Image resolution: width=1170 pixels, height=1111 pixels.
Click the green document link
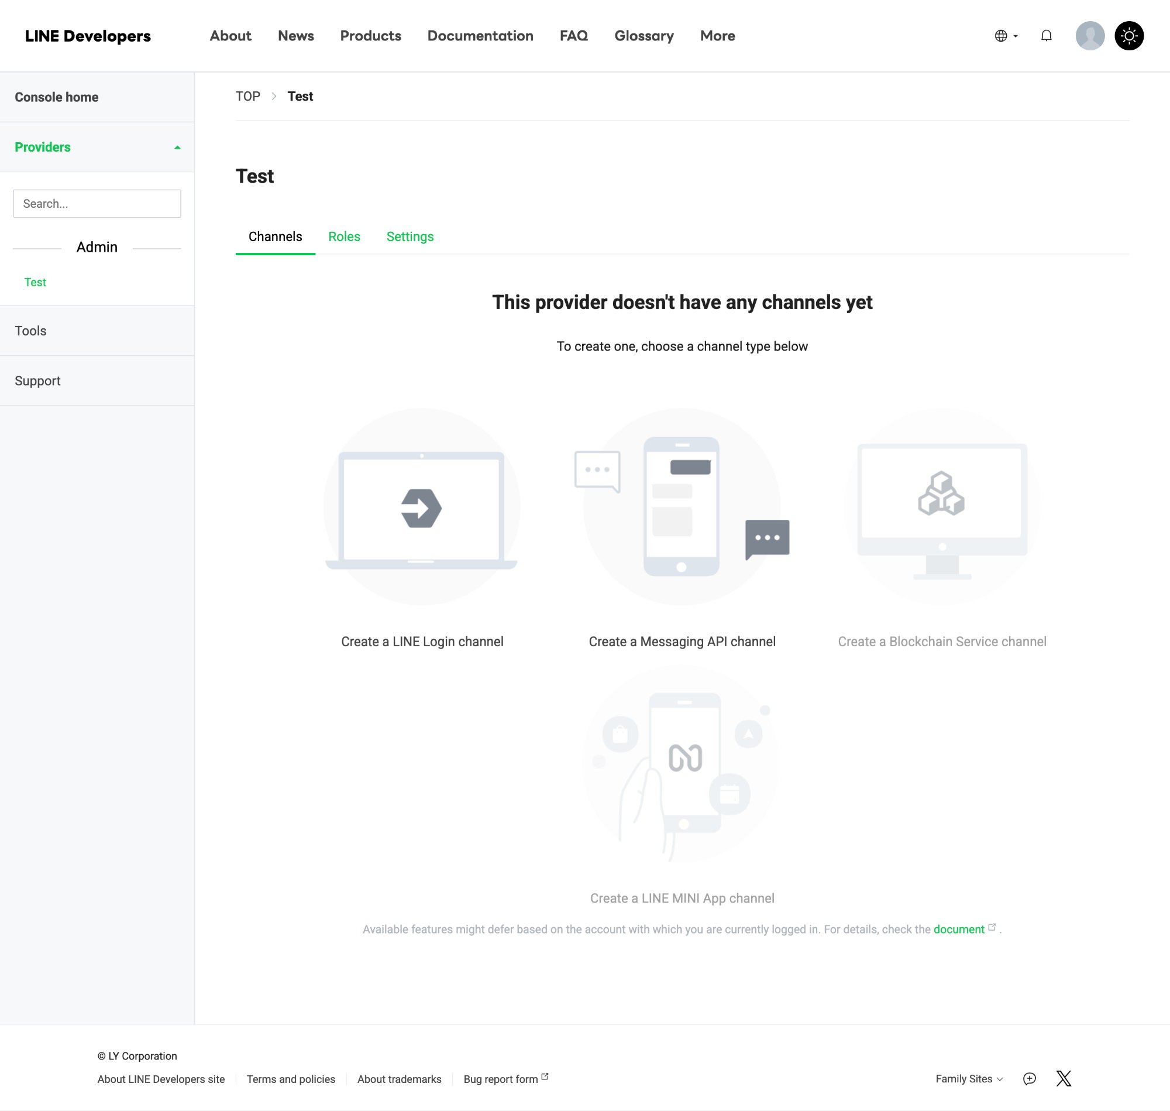pos(959,929)
